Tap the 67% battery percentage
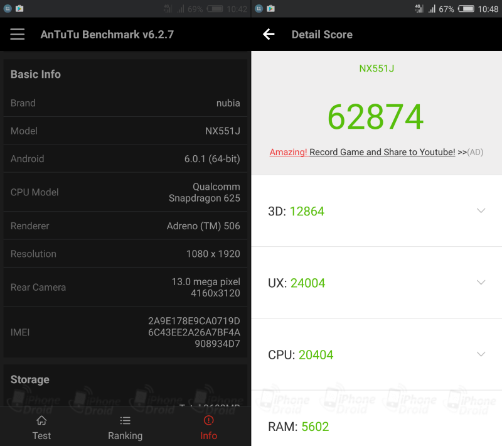This screenshot has height=446, width=502. 446,9
